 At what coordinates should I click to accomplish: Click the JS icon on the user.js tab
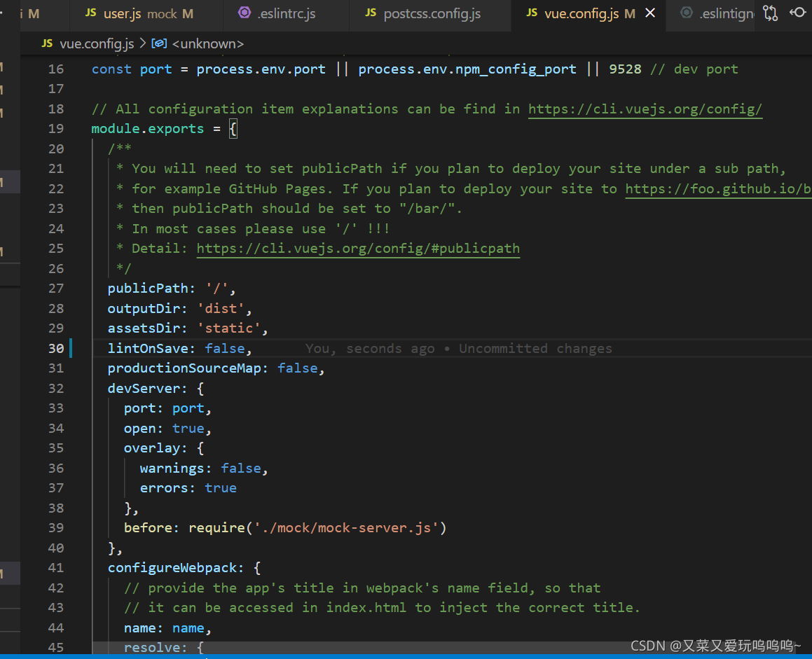[x=90, y=13]
